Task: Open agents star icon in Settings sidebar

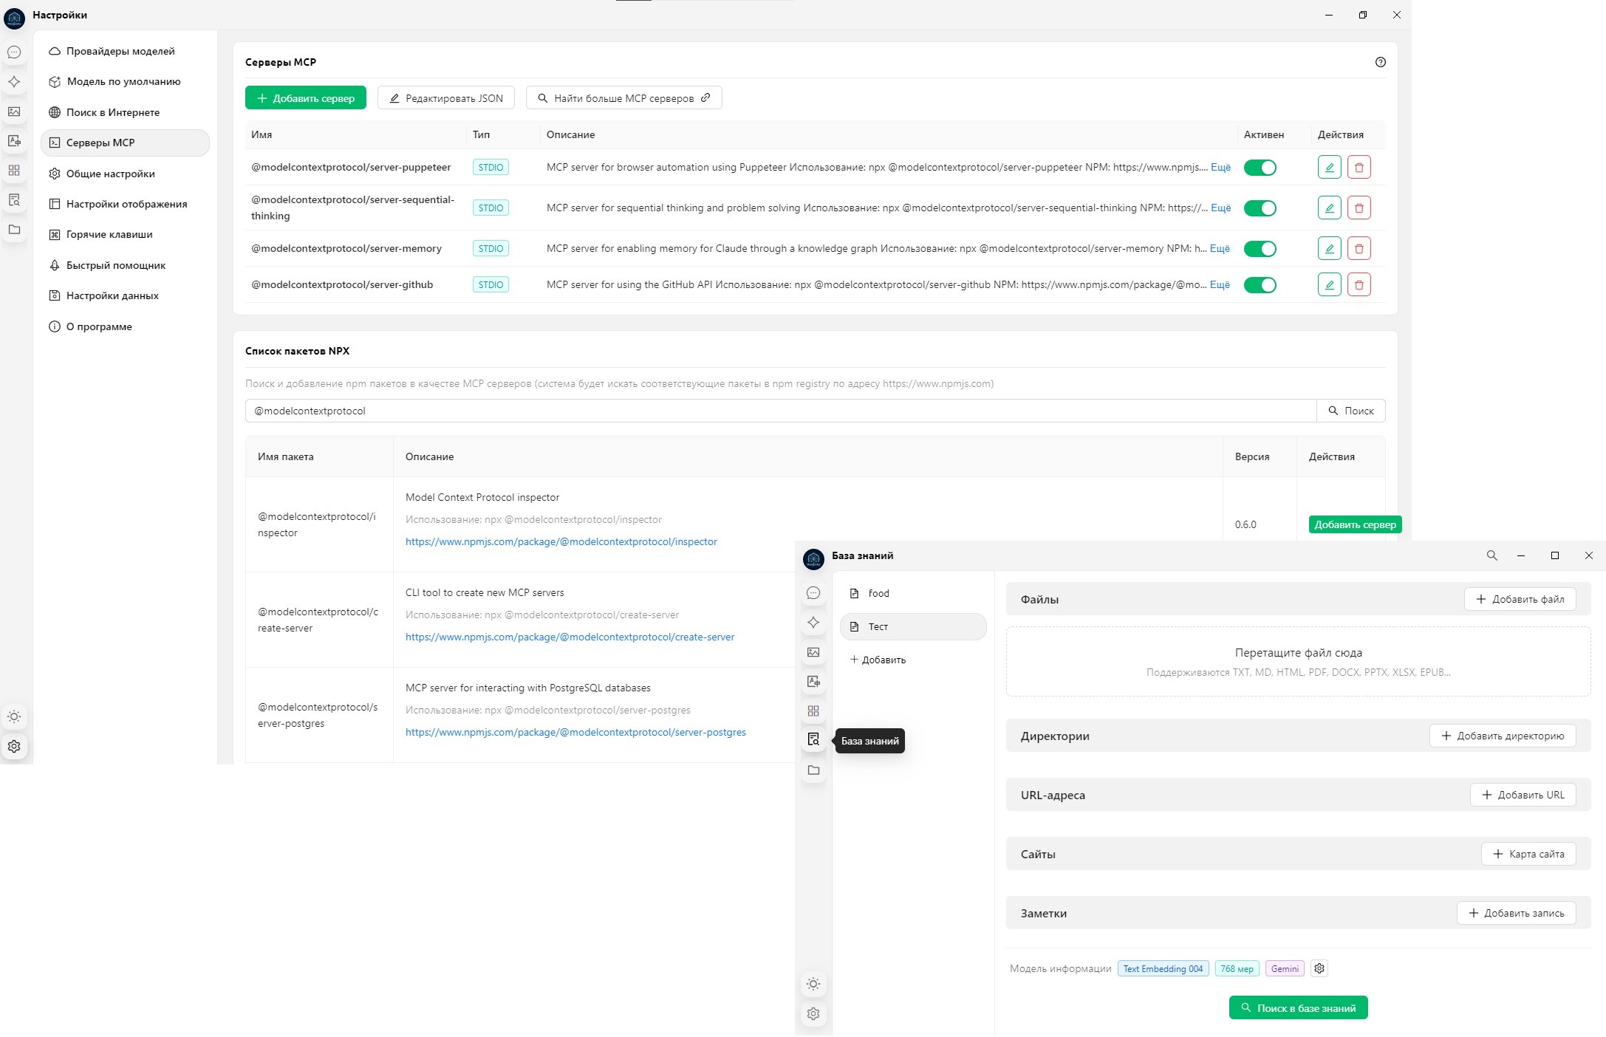Action: tap(14, 82)
